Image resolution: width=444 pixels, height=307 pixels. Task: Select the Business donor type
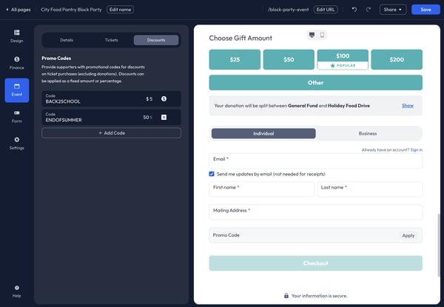tap(368, 134)
